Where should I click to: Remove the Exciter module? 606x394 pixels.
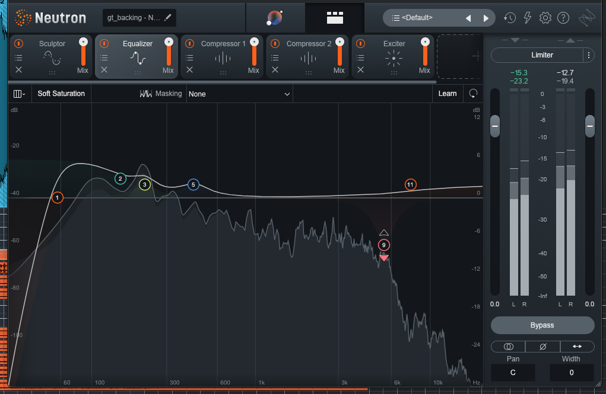pyautogui.click(x=360, y=70)
